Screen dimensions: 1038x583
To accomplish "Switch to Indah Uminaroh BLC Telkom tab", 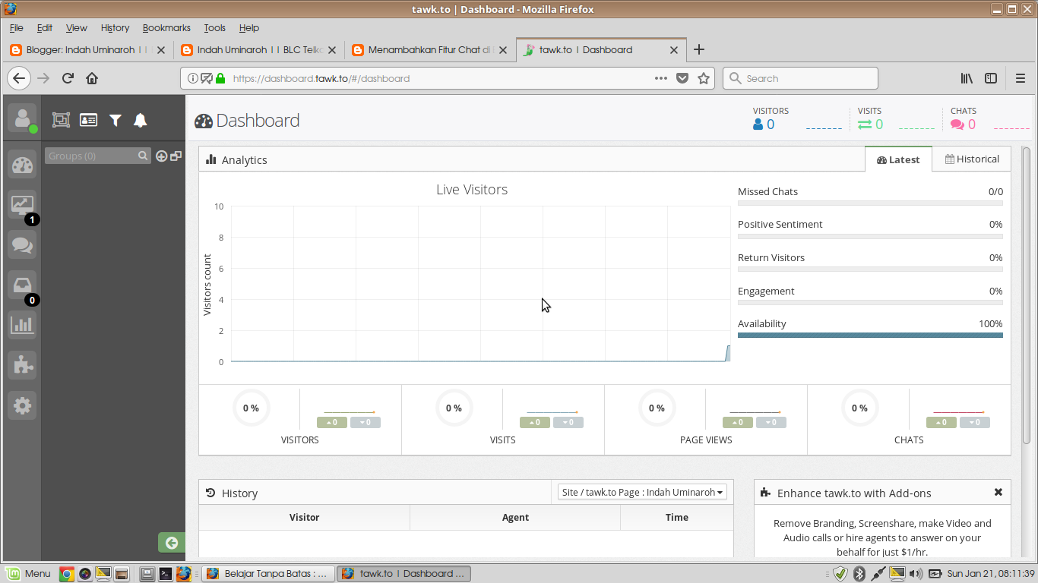I will coord(258,50).
